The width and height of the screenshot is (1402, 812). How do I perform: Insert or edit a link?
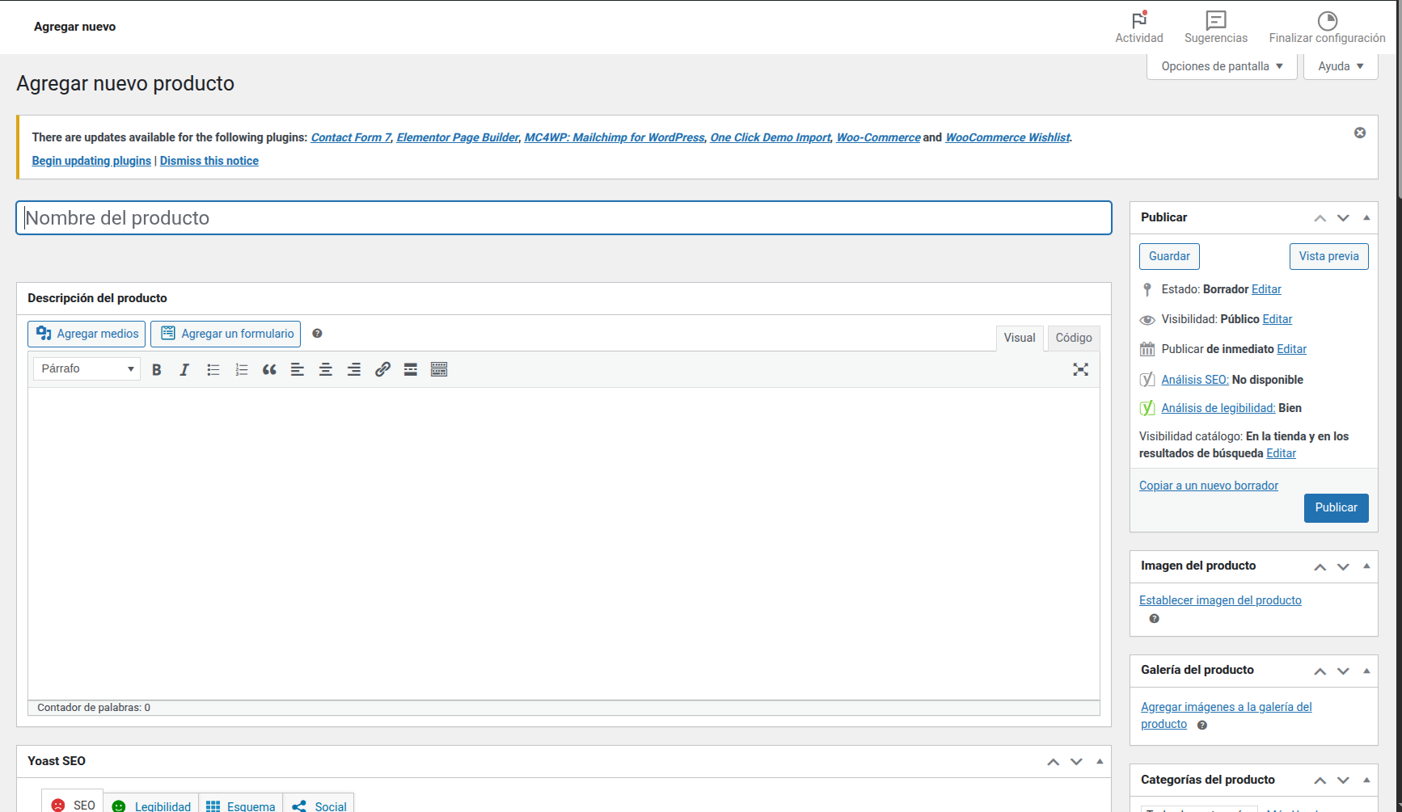(382, 369)
